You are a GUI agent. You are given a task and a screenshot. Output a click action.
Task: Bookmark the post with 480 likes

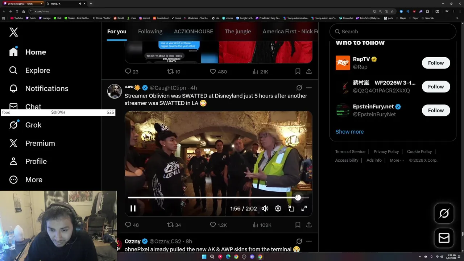[298, 71]
